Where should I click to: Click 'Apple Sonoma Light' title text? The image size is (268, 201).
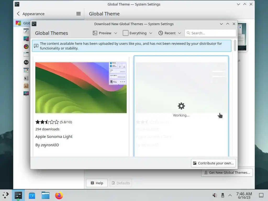pyautogui.click(x=54, y=137)
